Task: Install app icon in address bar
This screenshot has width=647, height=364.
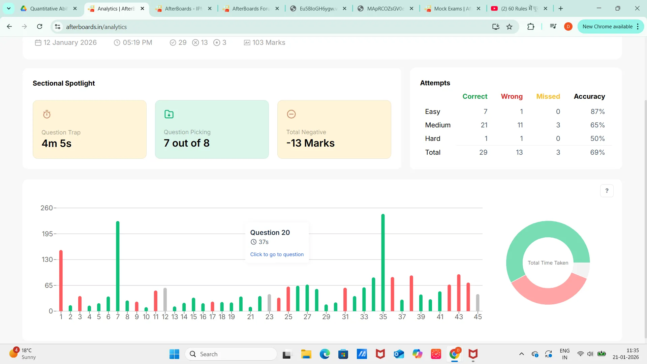Action: click(495, 27)
